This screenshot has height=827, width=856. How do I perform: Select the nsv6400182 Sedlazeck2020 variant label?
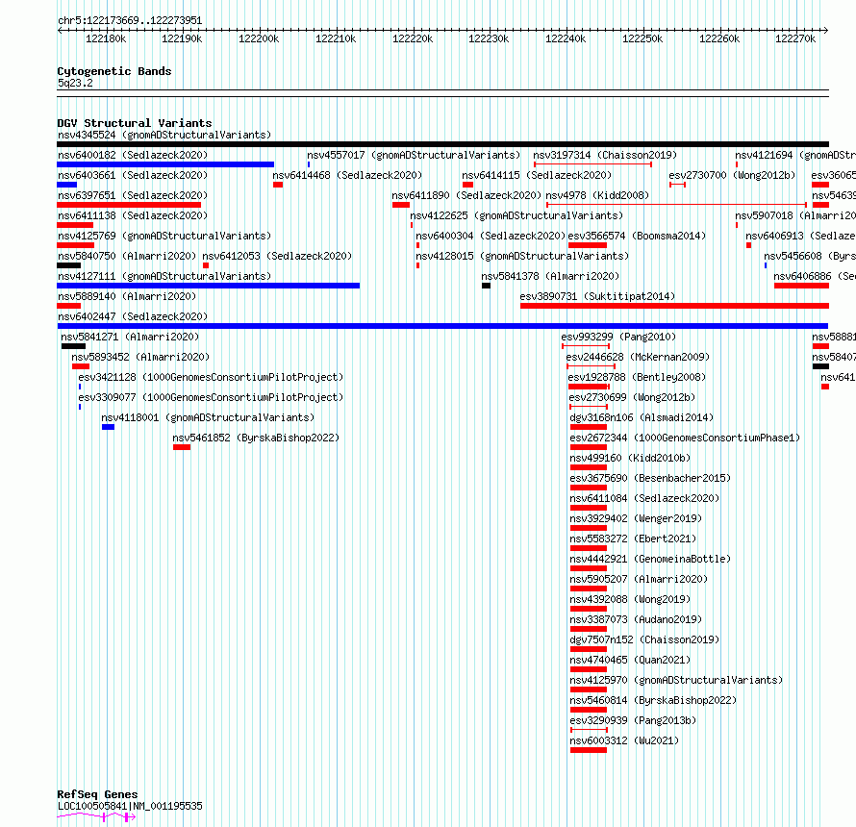[x=133, y=155]
